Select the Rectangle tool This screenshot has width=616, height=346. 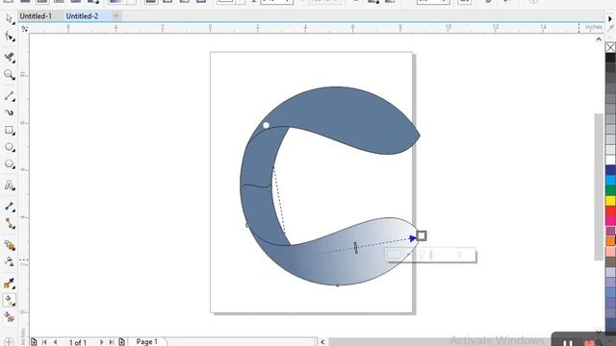coord(9,131)
